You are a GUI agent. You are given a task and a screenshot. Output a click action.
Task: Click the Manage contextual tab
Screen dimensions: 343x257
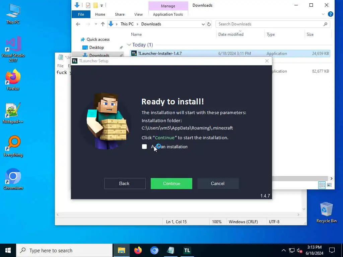pos(168,6)
